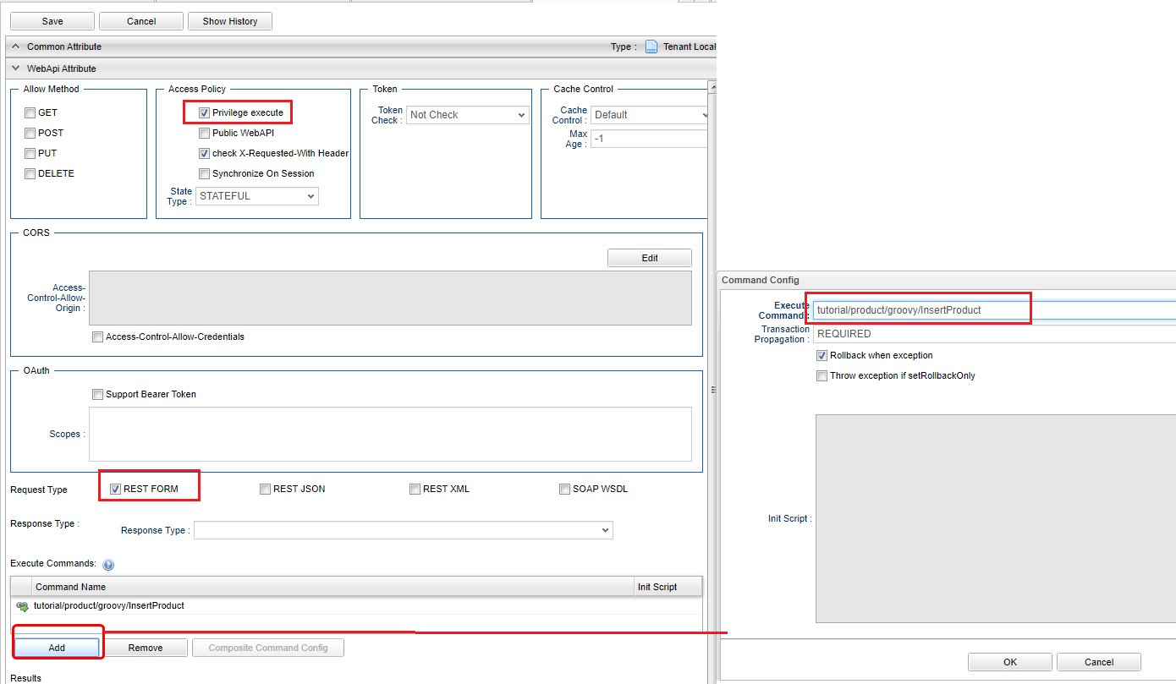Viewport: 1176px width, 684px height.
Task: Enable Support Bearer Token checkbox
Action: point(98,394)
